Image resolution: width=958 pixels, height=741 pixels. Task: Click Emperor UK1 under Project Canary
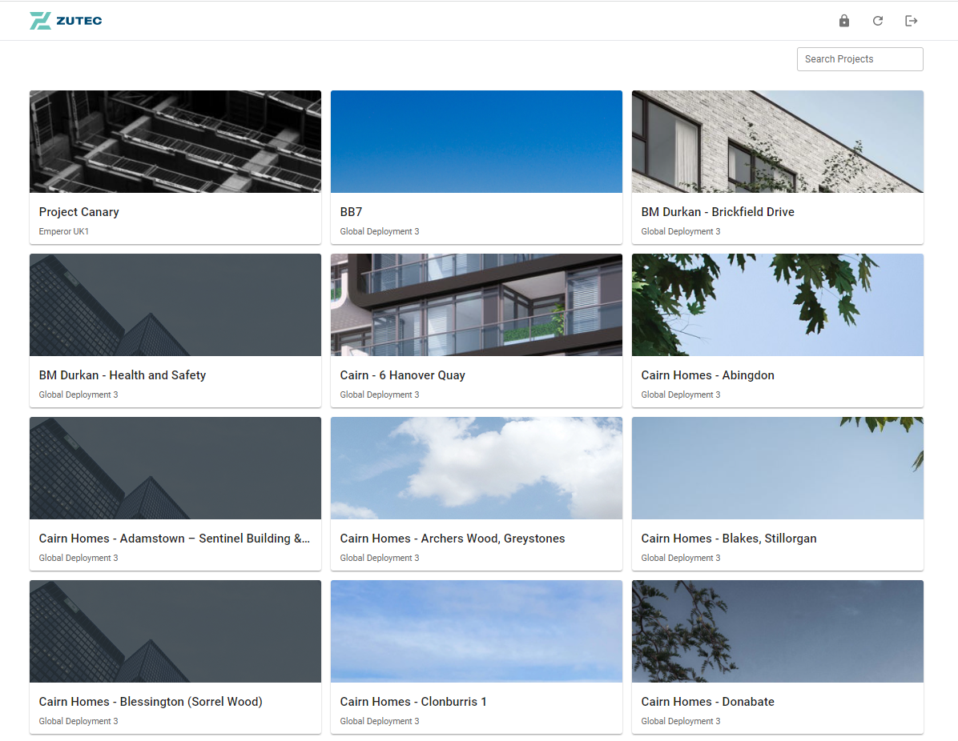pos(63,231)
